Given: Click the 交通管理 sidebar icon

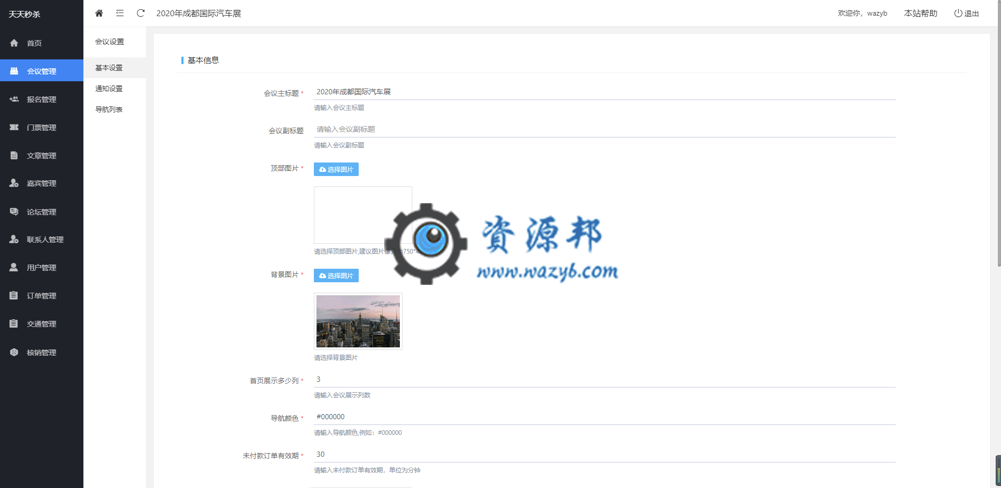Looking at the screenshot, I should (14, 323).
